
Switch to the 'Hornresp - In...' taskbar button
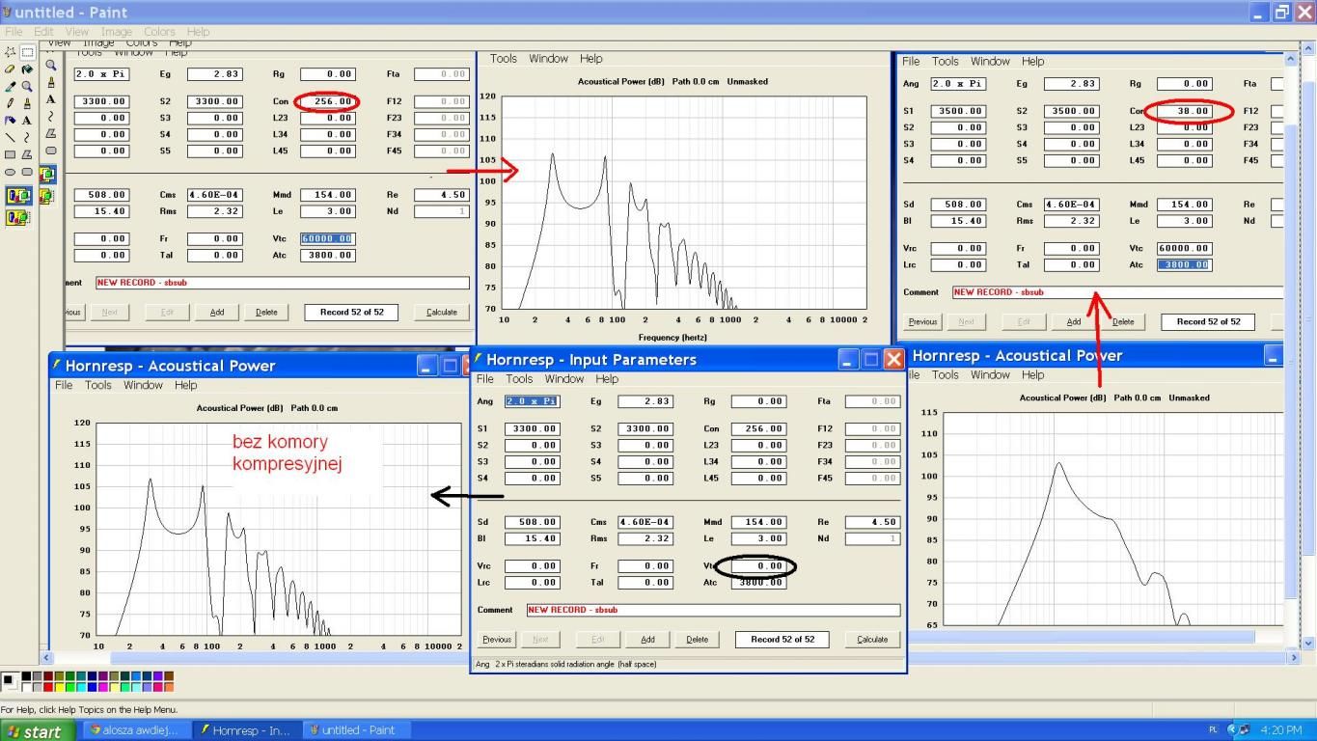[x=245, y=730]
